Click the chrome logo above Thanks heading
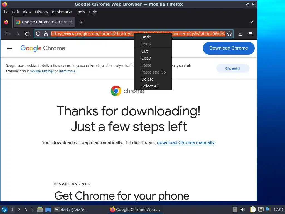Viewport: 285px width, 214px height. coord(127,91)
